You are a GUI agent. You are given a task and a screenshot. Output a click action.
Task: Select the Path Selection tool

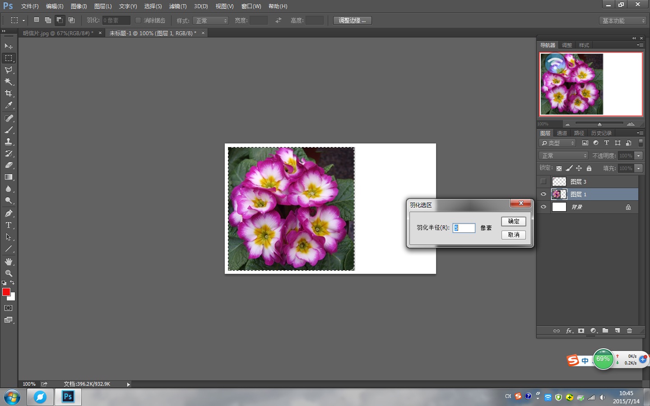click(8, 237)
